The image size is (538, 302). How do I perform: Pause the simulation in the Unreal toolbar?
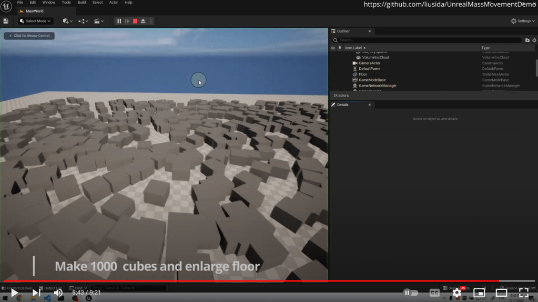(x=119, y=21)
